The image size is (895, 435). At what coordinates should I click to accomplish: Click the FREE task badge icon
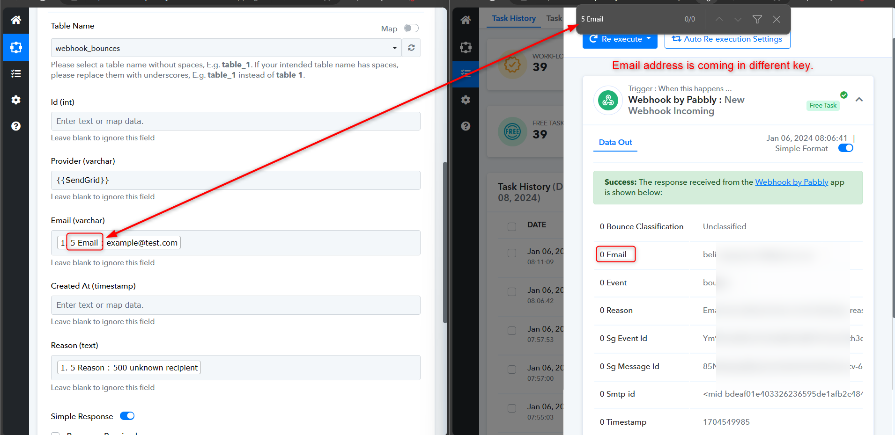[x=512, y=131]
